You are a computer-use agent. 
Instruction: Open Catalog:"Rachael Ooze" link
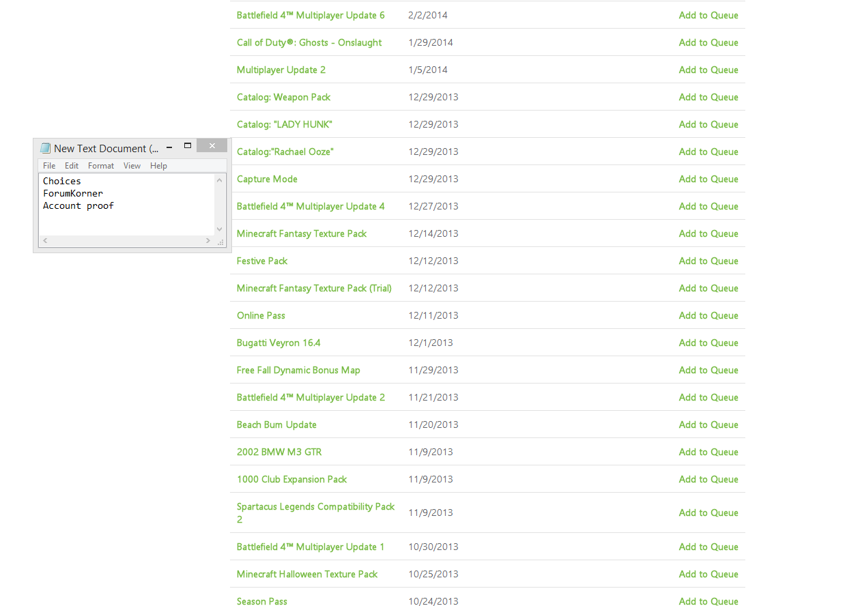coord(285,151)
